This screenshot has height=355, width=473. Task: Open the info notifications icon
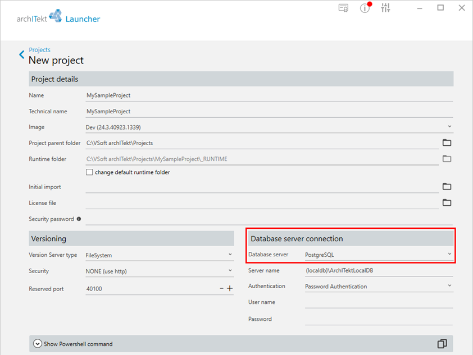tap(365, 8)
